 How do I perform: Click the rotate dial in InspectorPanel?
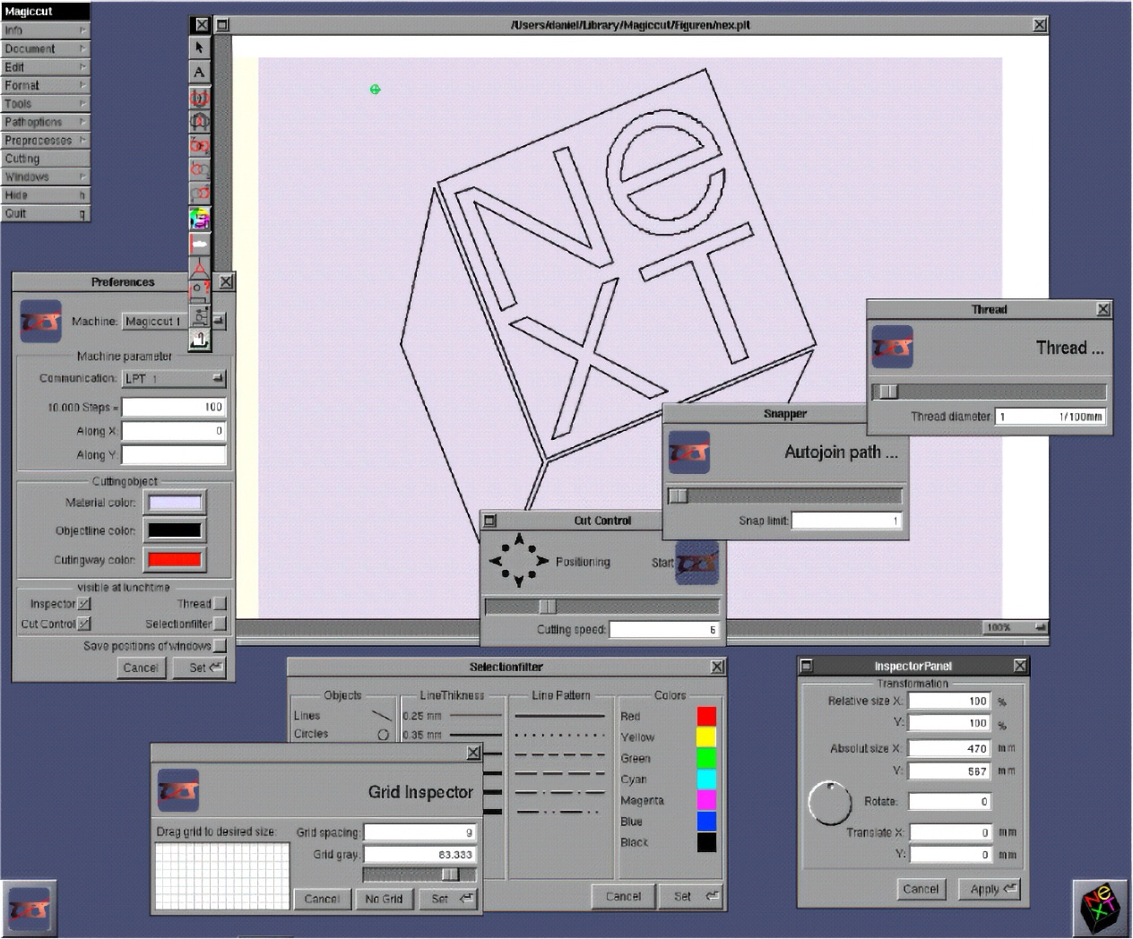(830, 803)
